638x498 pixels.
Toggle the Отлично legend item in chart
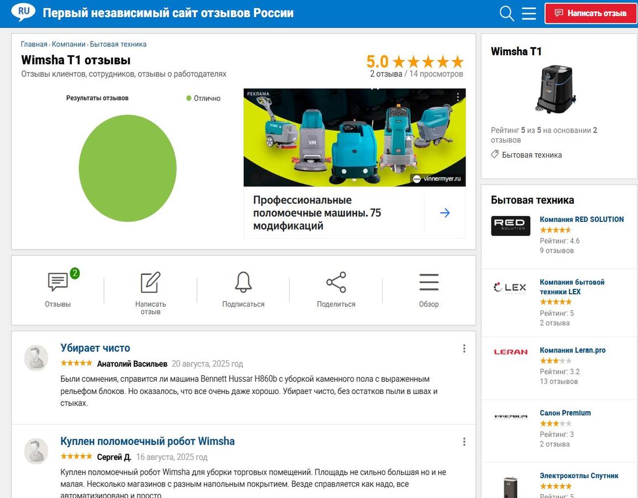coord(203,98)
